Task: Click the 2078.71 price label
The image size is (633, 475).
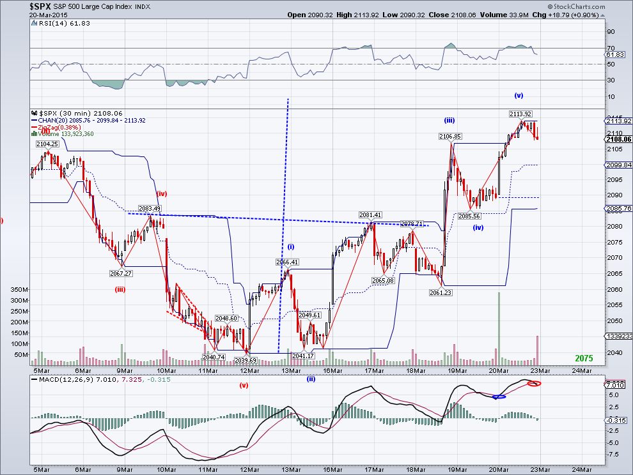Action: click(x=411, y=223)
